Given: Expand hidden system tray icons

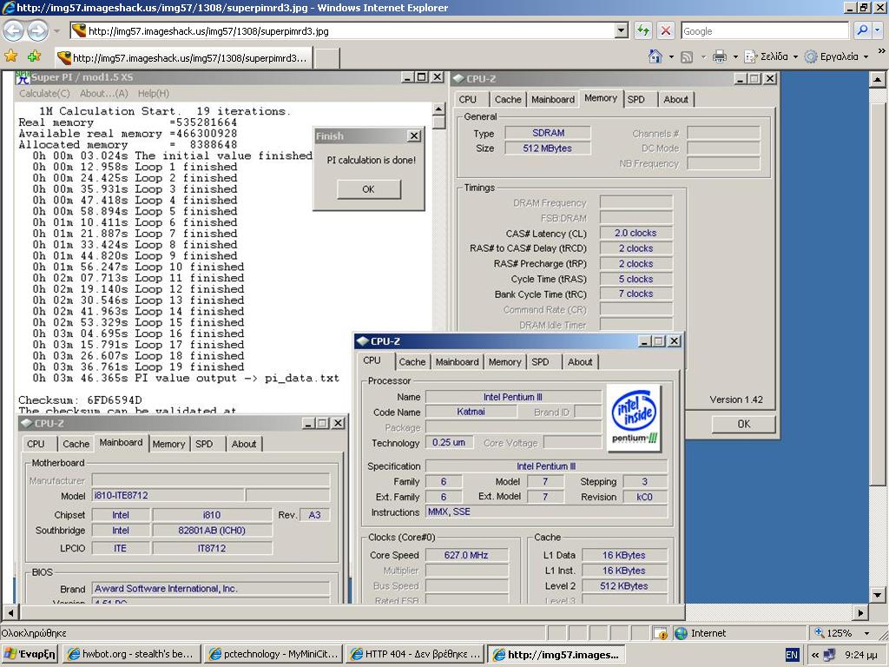Looking at the screenshot, I should (815, 655).
